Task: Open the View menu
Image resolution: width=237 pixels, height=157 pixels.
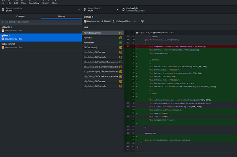Action: click(x=23, y=3)
